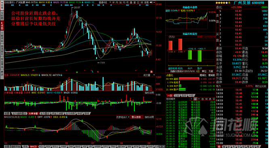The image size is (269, 148).
Task: Toggle the 三日 period option
Action: pos(177,95)
